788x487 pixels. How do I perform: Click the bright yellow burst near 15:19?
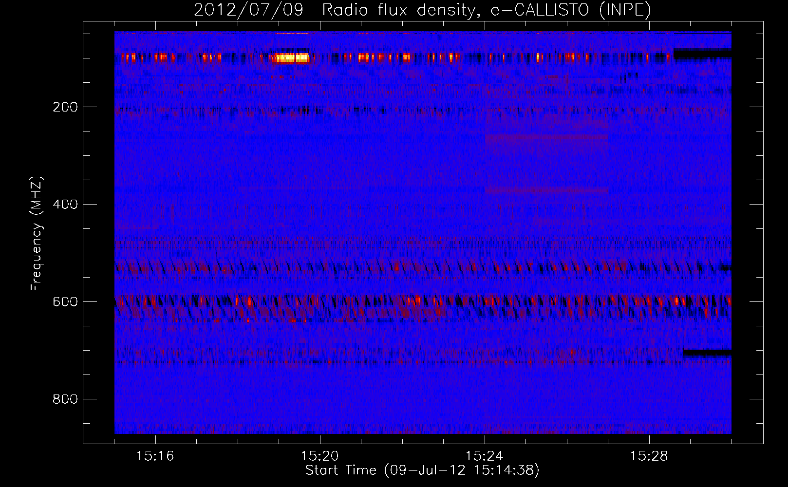[292, 57]
